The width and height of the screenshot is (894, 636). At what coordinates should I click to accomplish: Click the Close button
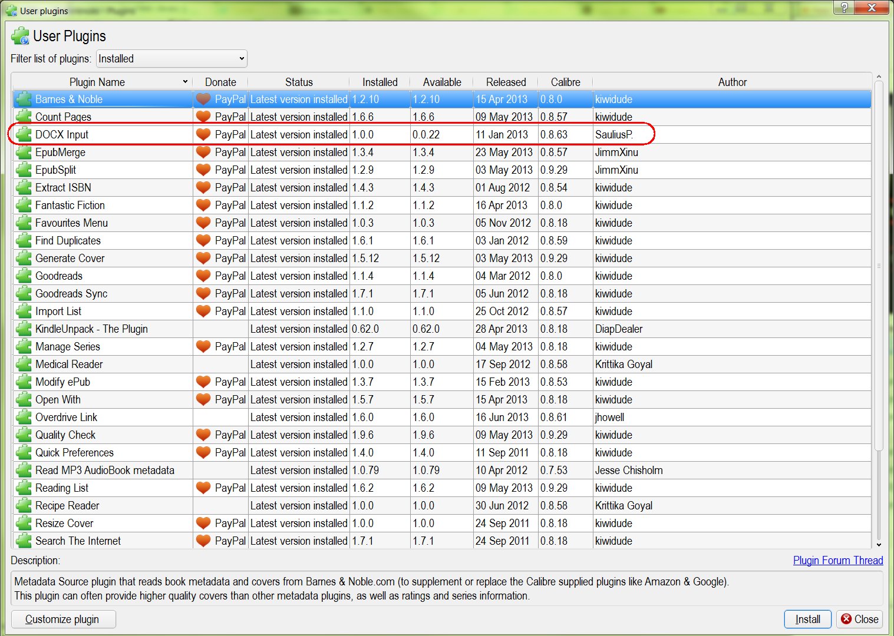pyautogui.click(x=860, y=619)
